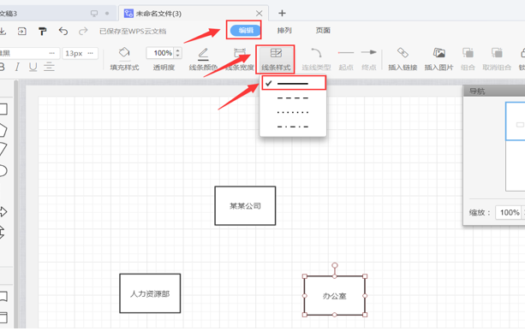Viewport: 525px width, 331px height.
Task: Select the rectangle shape in shapes panel
Action: click(3, 109)
